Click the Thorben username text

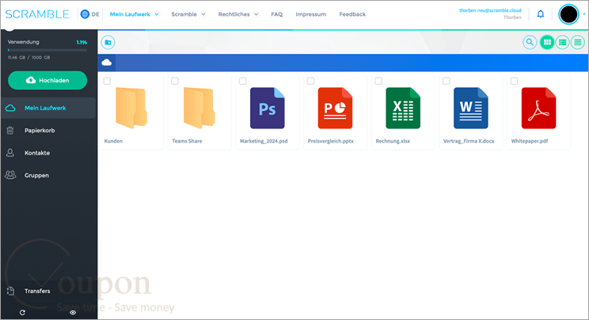click(512, 17)
